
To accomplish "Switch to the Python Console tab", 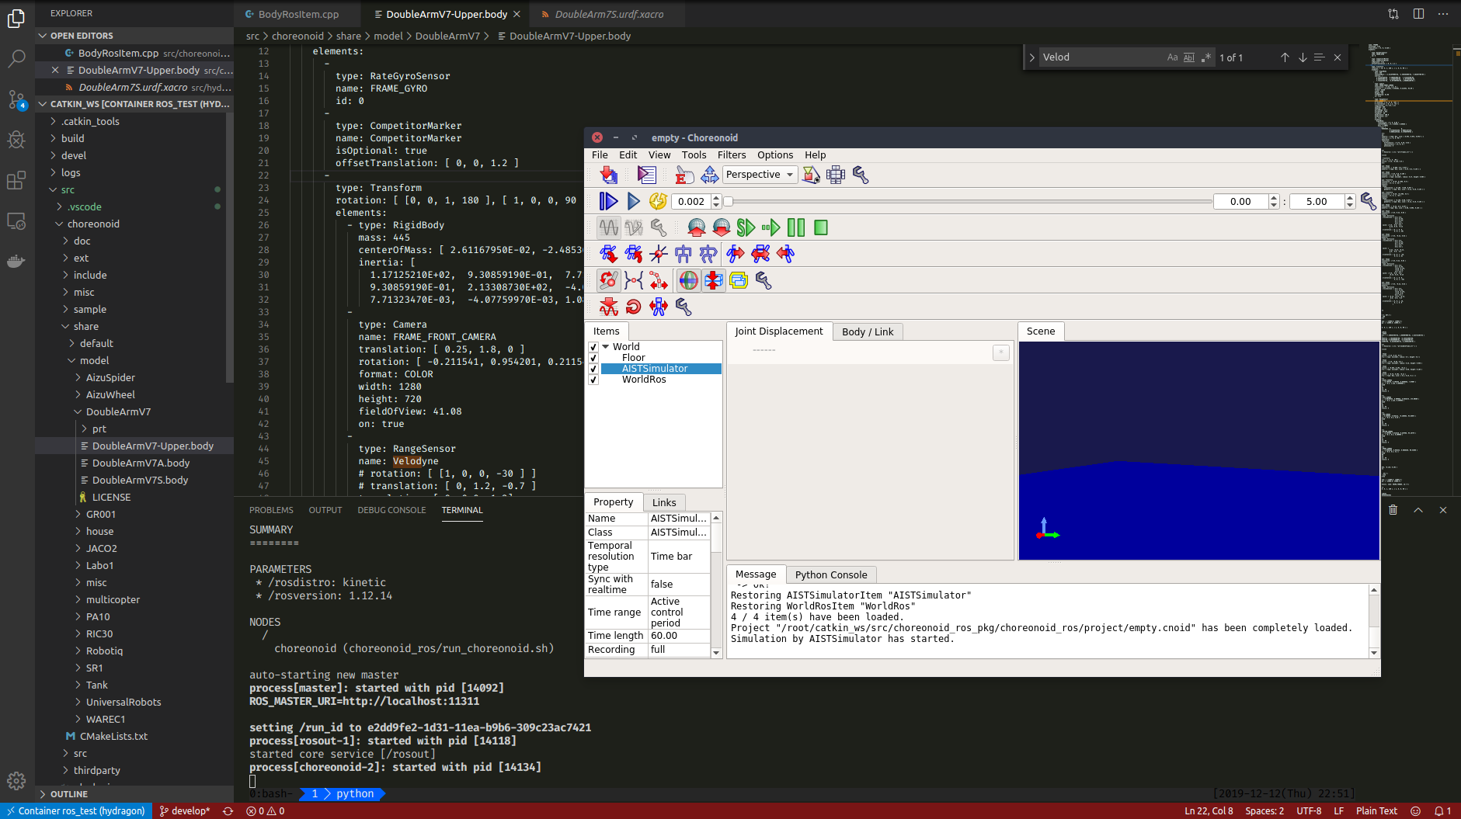I will [x=830, y=574].
